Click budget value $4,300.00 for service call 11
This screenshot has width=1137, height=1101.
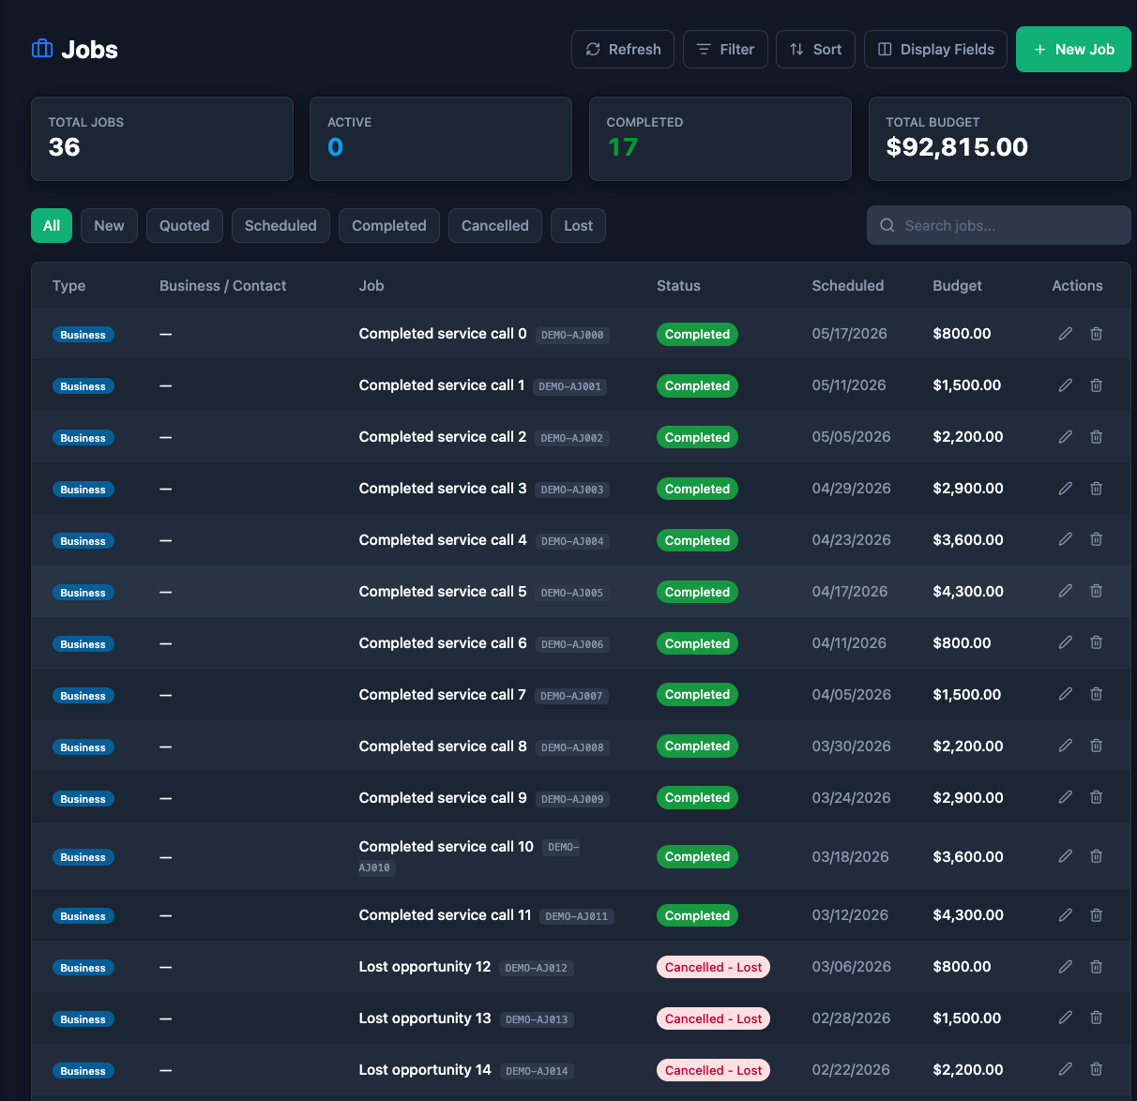click(968, 915)
